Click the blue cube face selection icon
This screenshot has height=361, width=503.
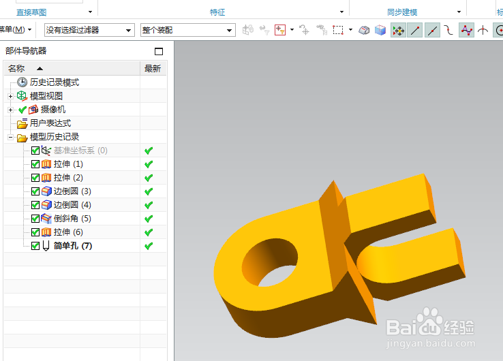[380, 30]
